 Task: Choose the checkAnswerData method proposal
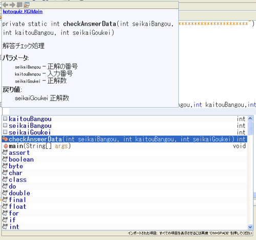pyautogui.click(x=124, y=139)
